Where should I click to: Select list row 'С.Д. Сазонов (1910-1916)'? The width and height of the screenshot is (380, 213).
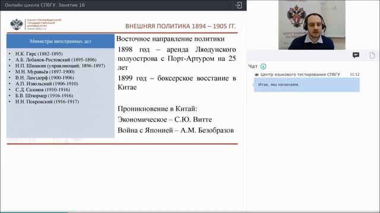pos(43,89)
